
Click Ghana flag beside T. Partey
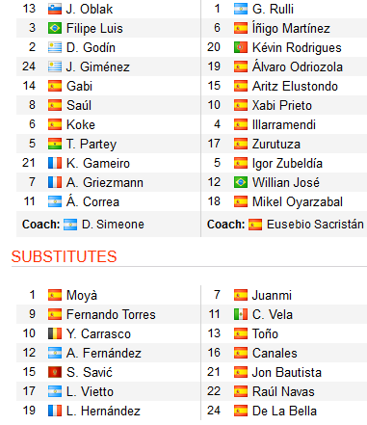55,144
